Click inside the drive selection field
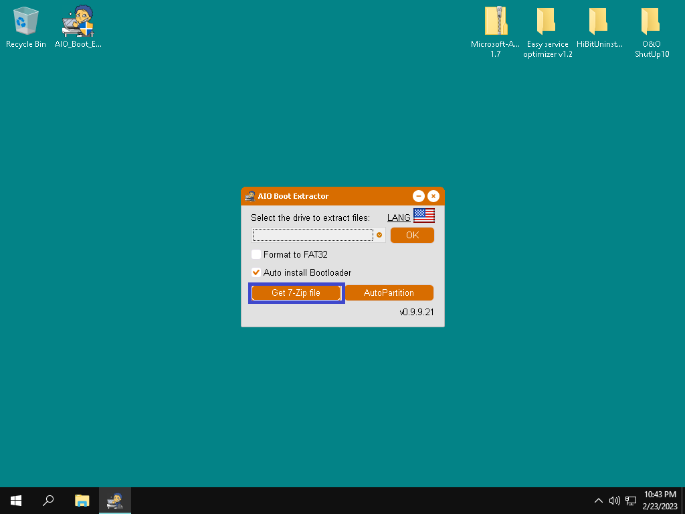 pyautogui.click(x=312, y=235)
